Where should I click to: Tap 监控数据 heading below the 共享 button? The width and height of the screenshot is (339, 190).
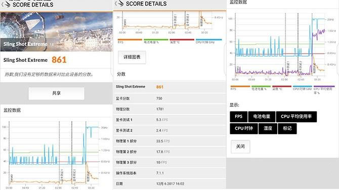point(12,110)
